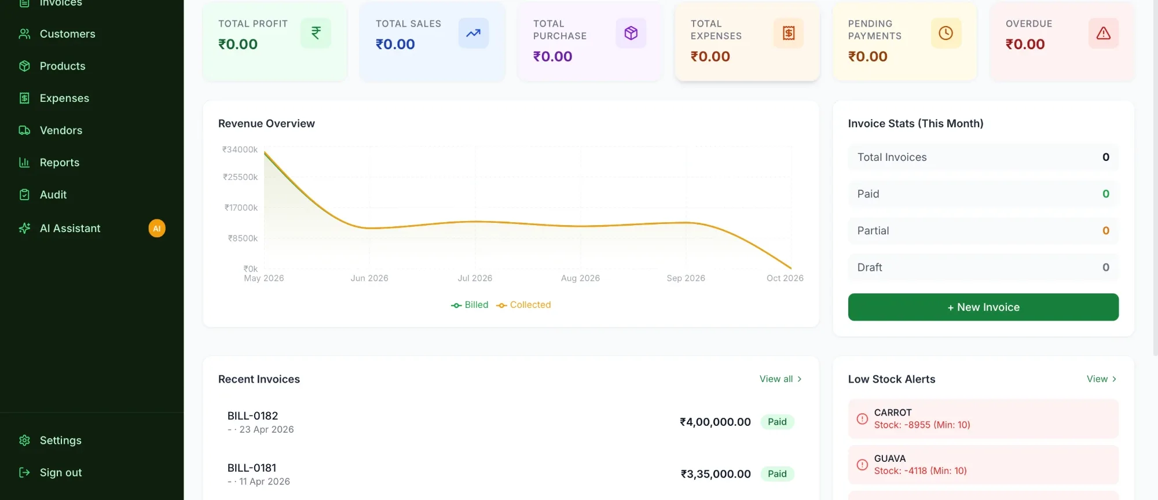This screenshot has width=1158, height=500.
Task: Click the ₹4,00,000.00 invoice amount
Action: pyautogui.click(x=715, y=422)
